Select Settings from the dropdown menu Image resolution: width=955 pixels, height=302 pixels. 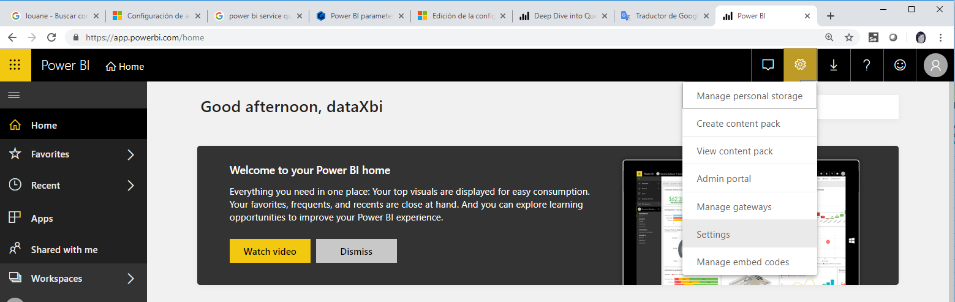pyautogui.click(x=713, y=235)
